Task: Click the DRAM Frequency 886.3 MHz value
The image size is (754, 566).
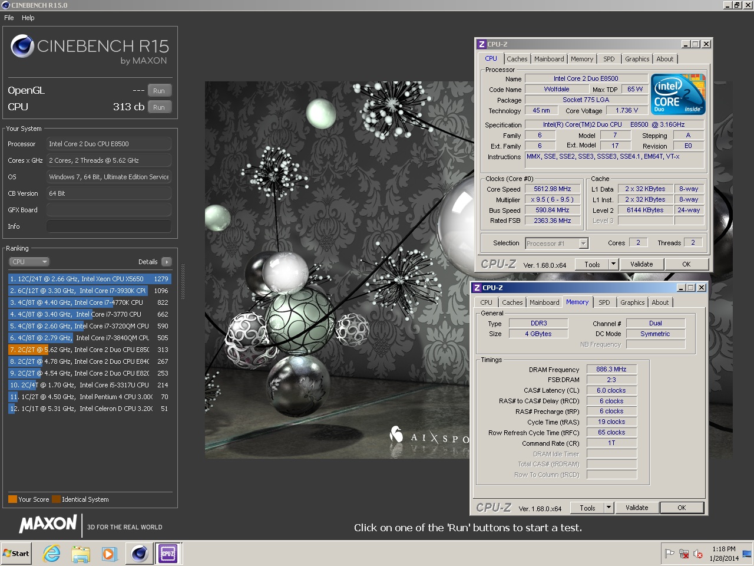Action: [611, 369]
